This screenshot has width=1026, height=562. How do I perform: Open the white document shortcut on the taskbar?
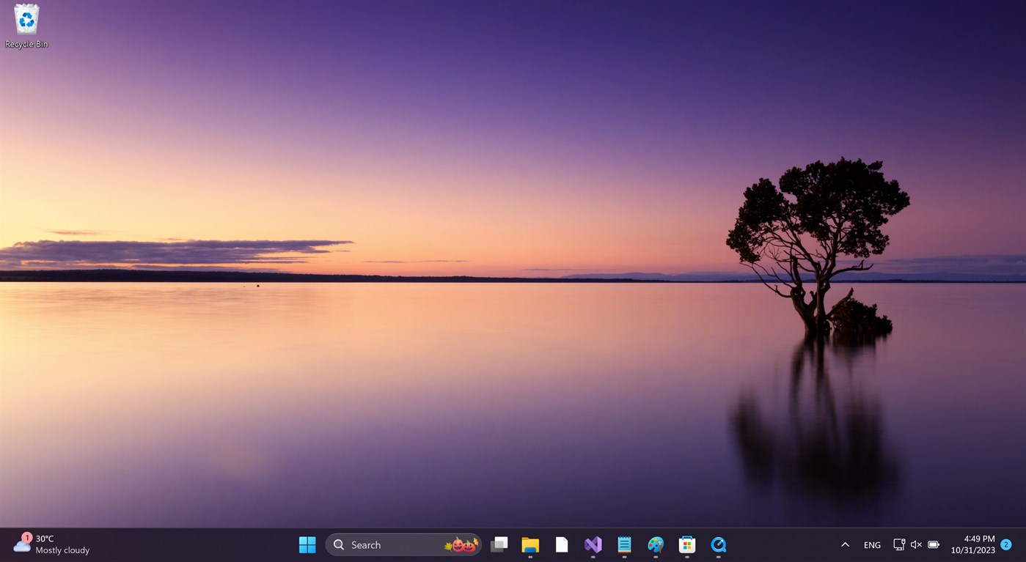click(x=561, y=544)
